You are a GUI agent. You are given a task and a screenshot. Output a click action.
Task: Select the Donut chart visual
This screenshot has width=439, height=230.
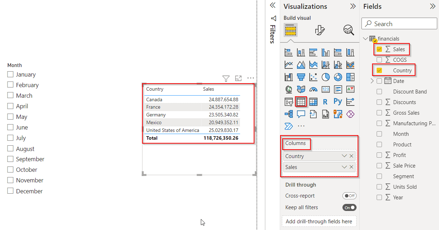(338, 77)
